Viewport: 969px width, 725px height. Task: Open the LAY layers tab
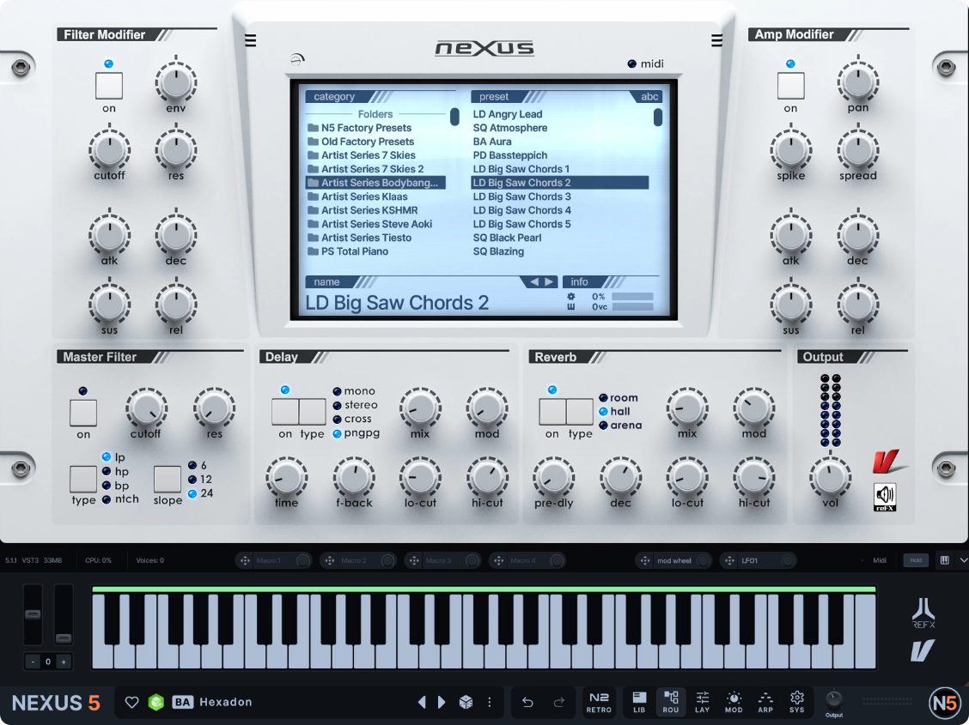click(702, 702)
